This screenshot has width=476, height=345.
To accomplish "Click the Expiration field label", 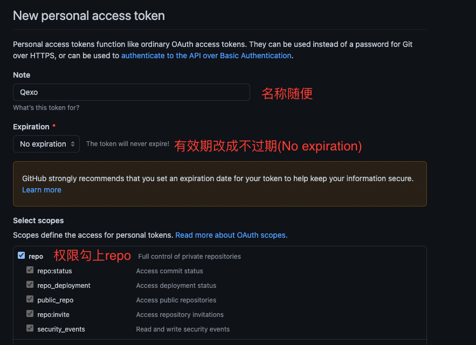I will pos(31,127).
